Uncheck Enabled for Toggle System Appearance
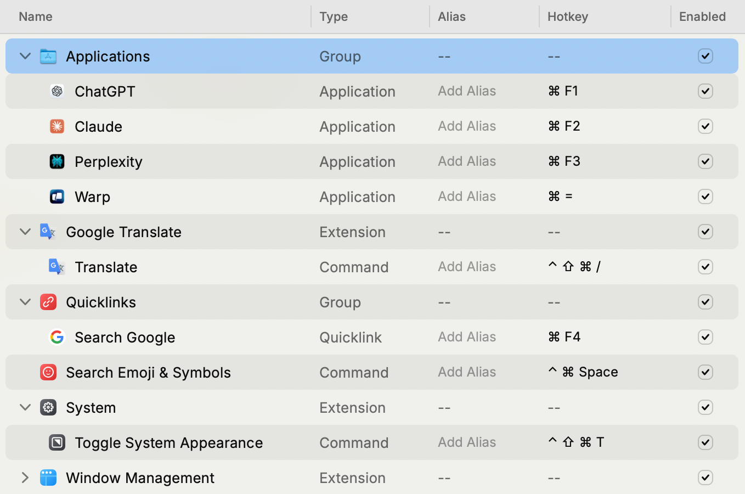 coord(706,442)
